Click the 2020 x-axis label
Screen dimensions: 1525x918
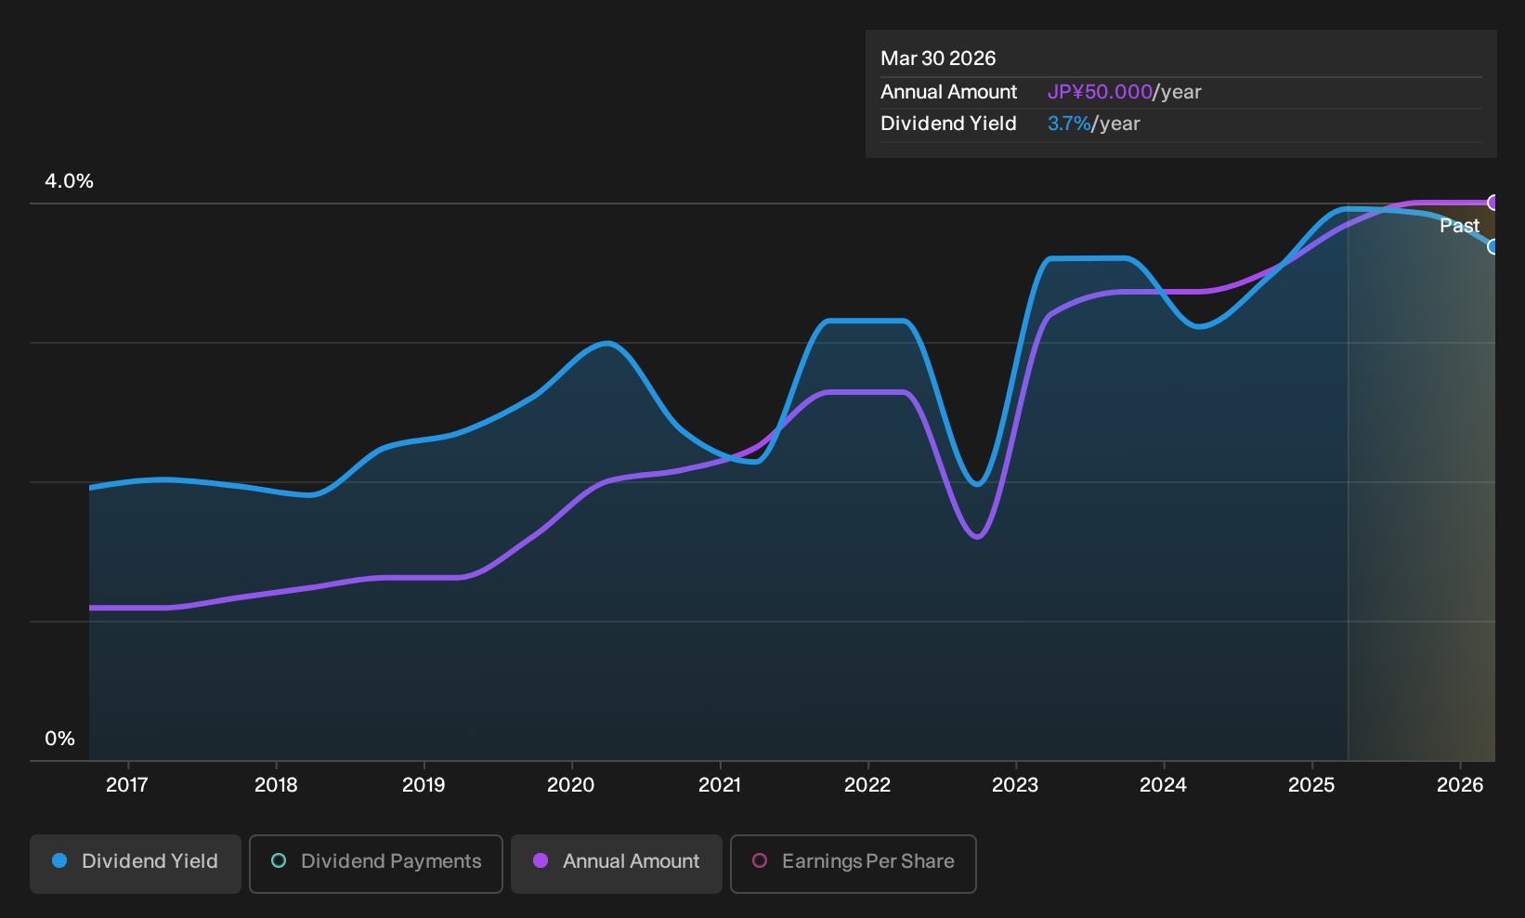pyautogui.click(x=571, y=785)
